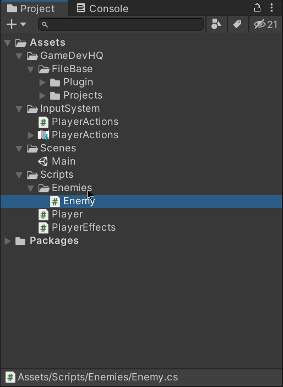Select the PlayerEffects script
283x387 pixels.
(x=77, y=227)
